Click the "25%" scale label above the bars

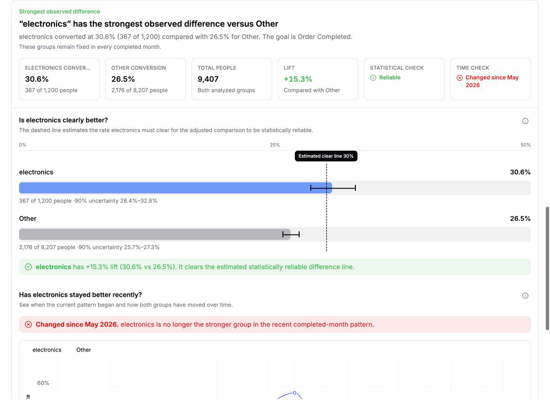(x=275, y=145)
